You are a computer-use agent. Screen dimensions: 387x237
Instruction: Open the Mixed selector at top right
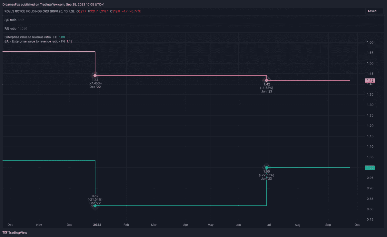(372, 11)
